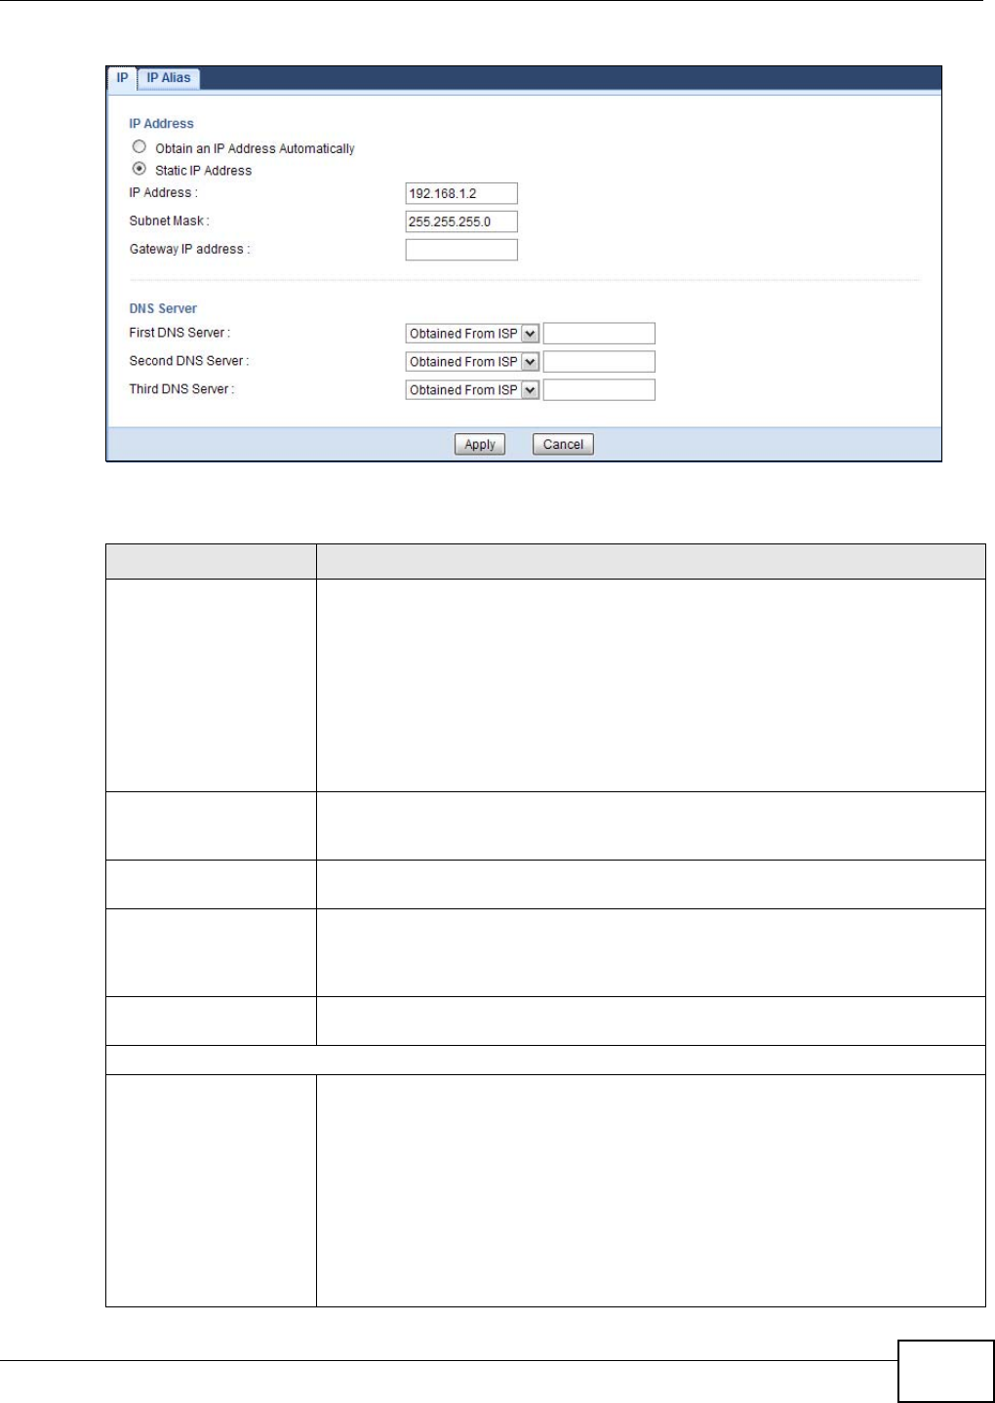Click the Second DNS Server label
The image size is (995, 1403).
coord(189,361)
